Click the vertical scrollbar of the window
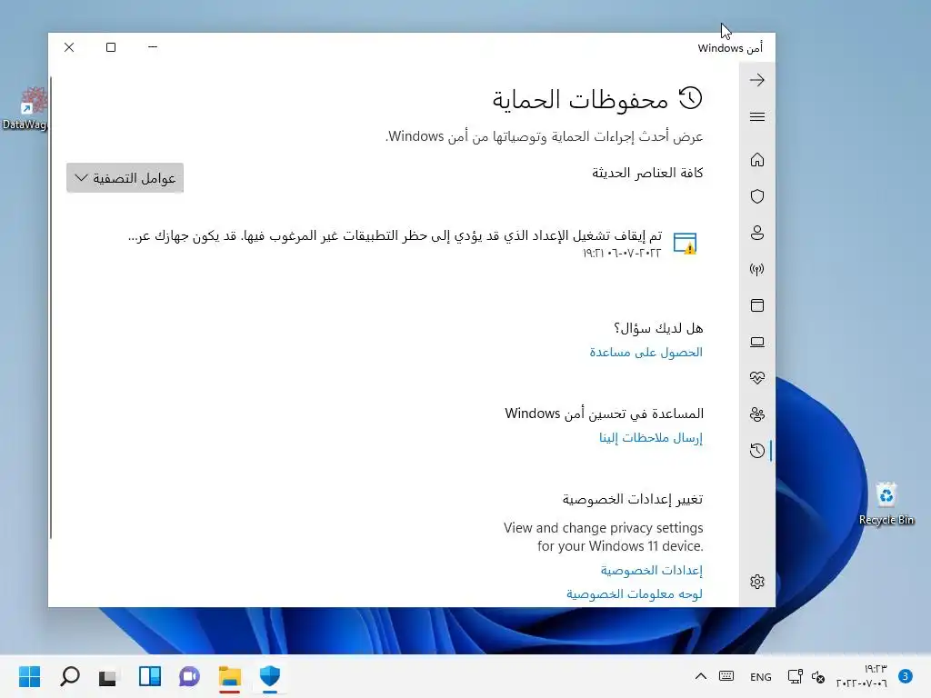Viewport: 931px width, 698px height. tap(51, 307)
